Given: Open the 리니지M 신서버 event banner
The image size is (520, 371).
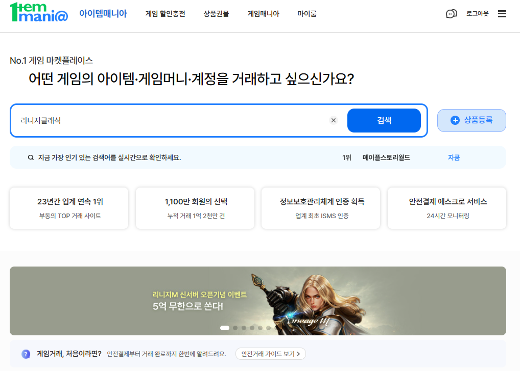Looking at the screenshot, I should click(257, 301).
